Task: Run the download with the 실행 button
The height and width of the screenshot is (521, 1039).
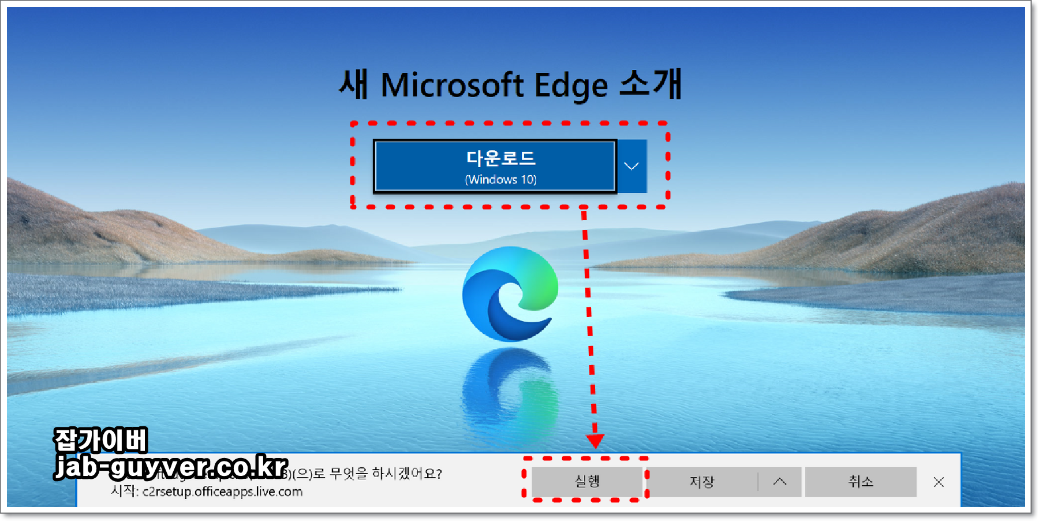Action: click(x=587, y=481)
